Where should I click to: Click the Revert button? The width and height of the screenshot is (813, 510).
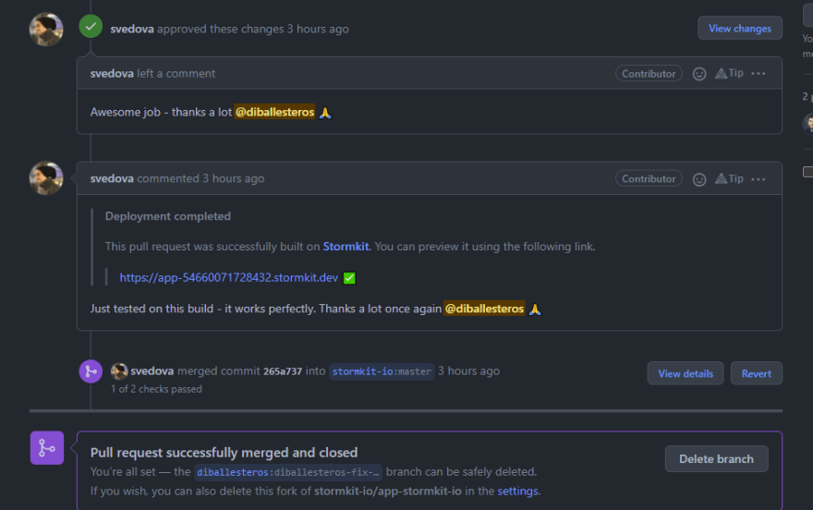[x=756, y=373]
